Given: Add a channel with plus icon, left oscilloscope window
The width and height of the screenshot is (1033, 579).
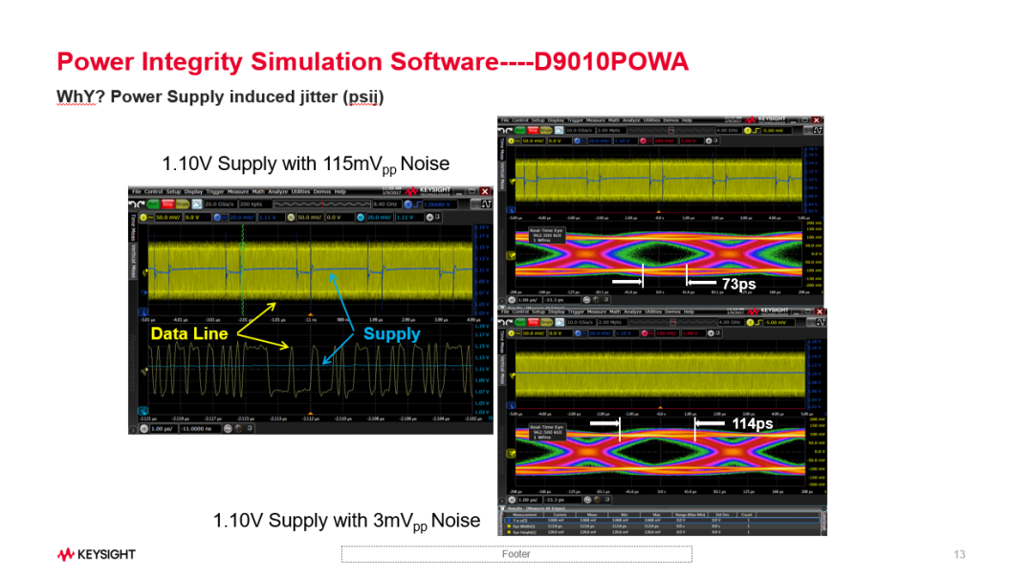Looking at the screenshot, I should (x=429, y=218).
